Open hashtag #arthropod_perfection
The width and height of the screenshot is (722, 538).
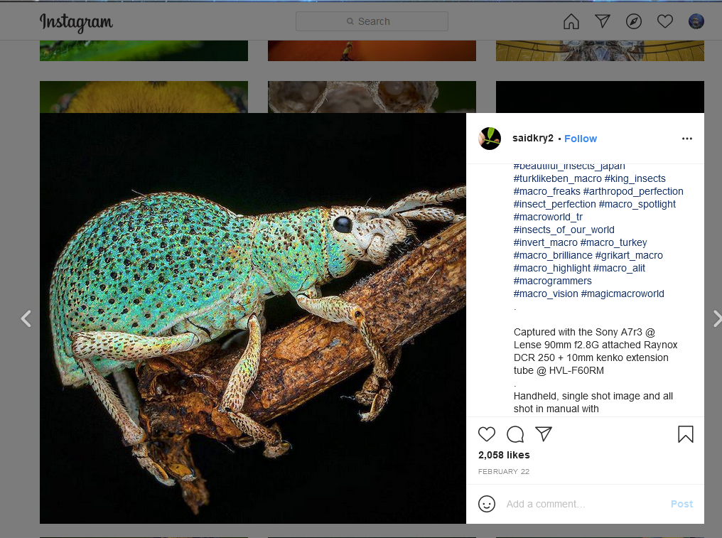pyautogui.click(x=633, y=192)
